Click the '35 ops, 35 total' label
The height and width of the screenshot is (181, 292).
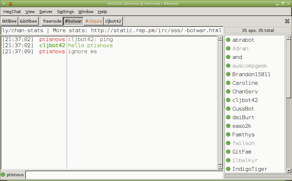(x=258, y=30)
